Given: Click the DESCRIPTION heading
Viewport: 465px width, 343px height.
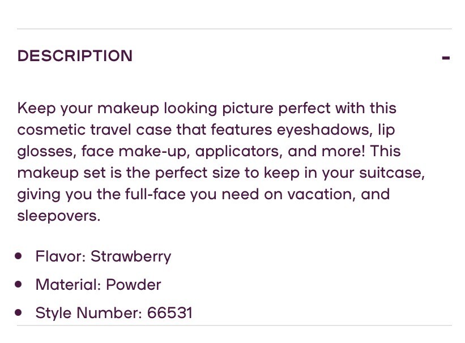Looking at the screenshot, I should [75, 56].
